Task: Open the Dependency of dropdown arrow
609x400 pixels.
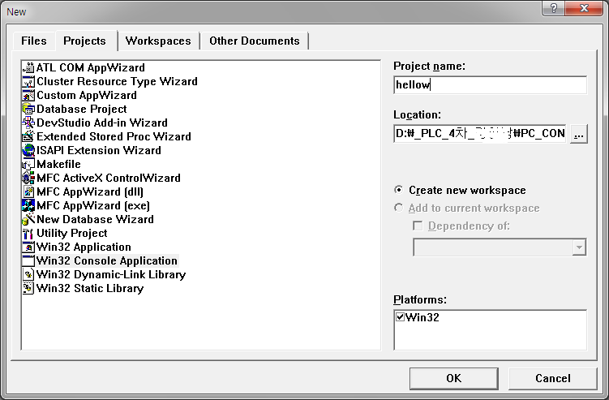Action: (x=579, y=247)
